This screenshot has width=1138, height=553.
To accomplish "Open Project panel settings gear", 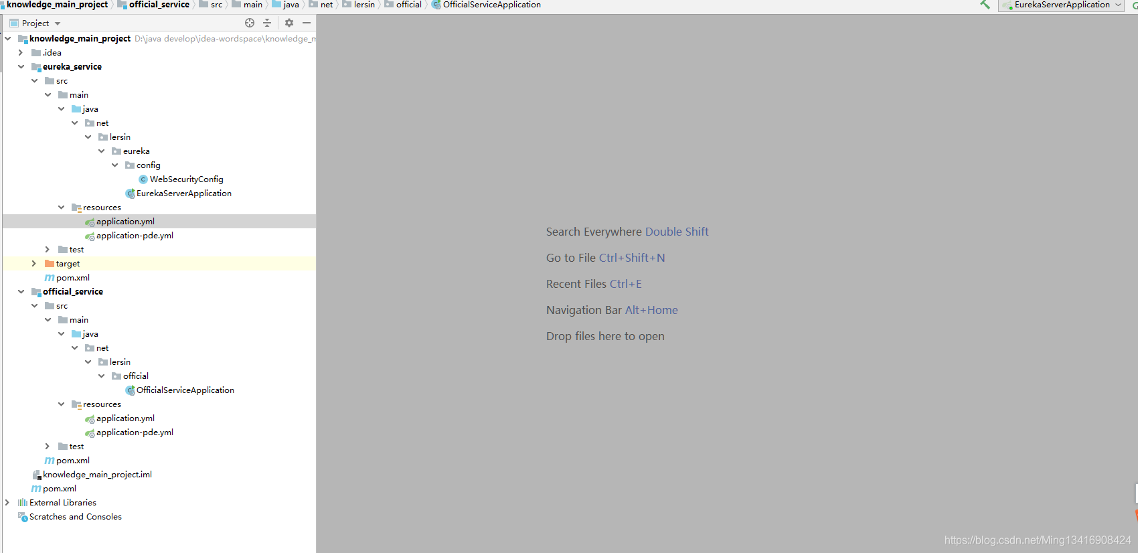I will coord(289,23).
